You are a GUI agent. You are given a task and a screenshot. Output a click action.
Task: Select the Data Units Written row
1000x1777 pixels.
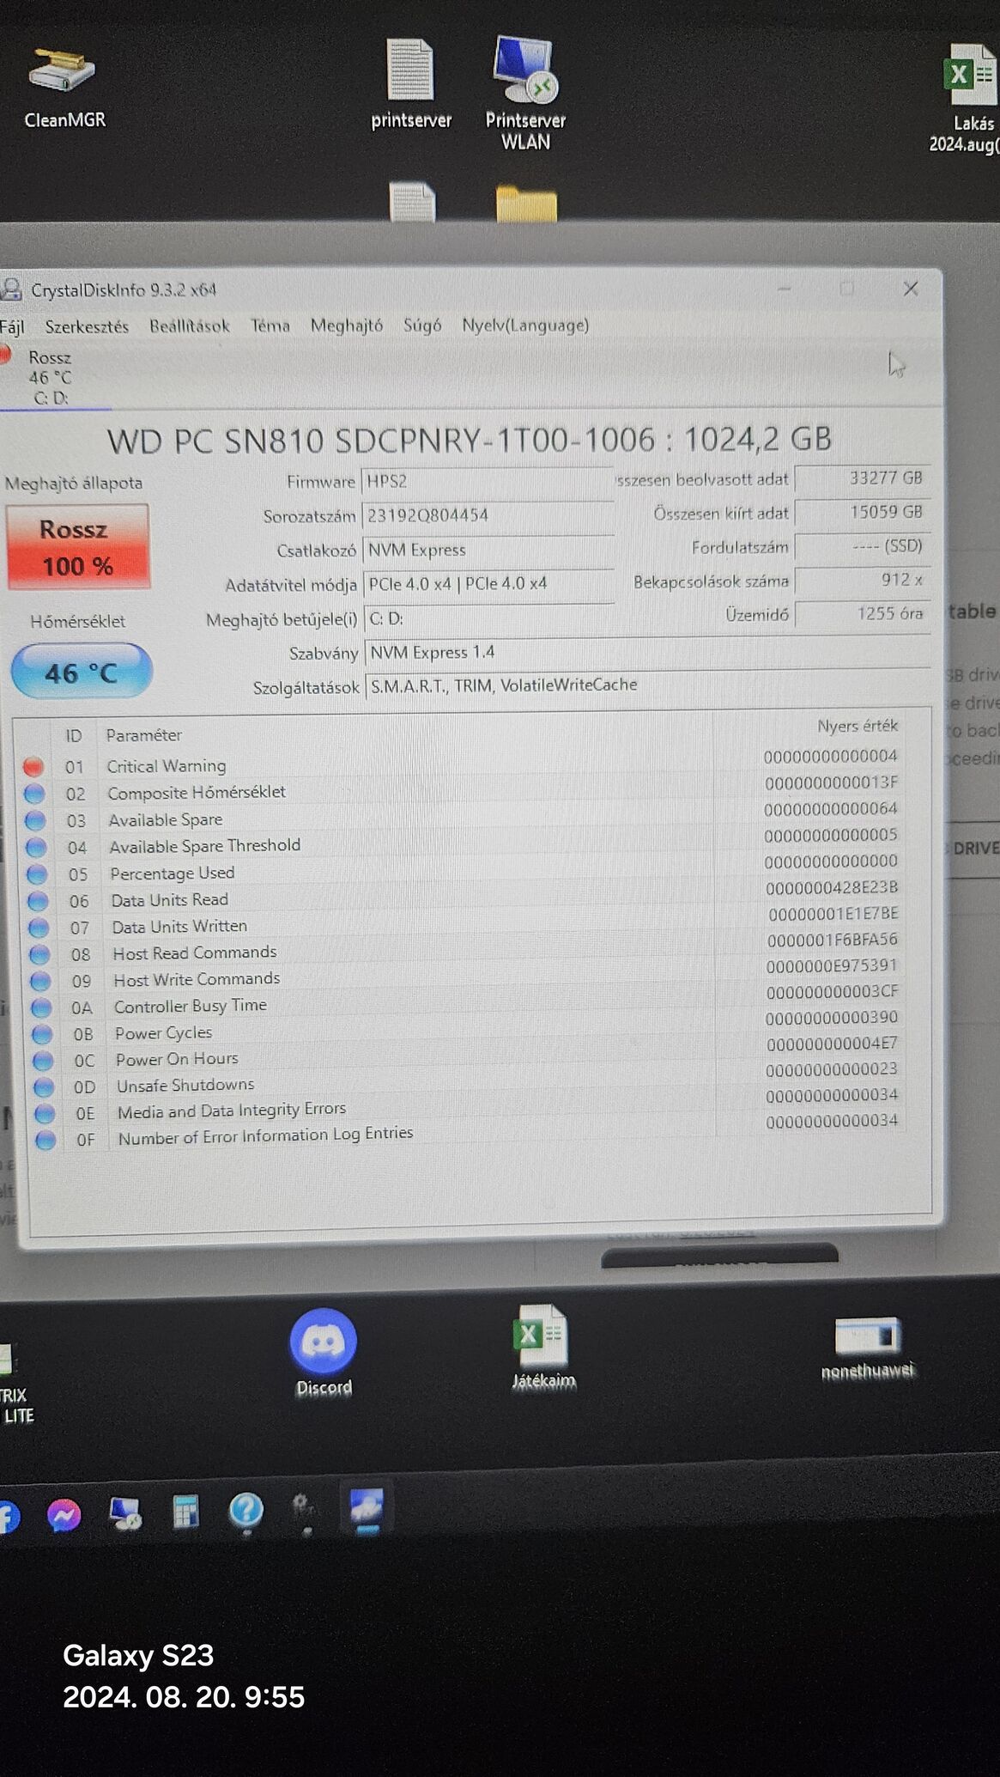pyautogui.click(x=465, y=921)
